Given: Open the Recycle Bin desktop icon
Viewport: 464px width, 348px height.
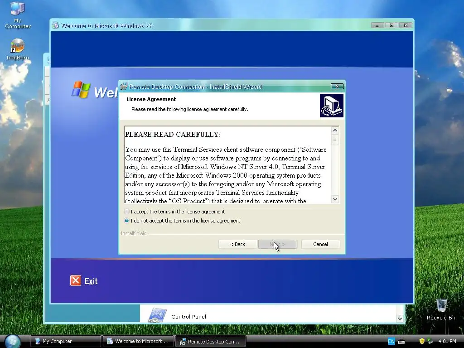Looking at the screenshot, I should pyautogui.click(x=441, y=309).
